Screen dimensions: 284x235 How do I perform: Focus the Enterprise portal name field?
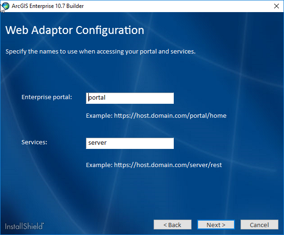[130, 98]
